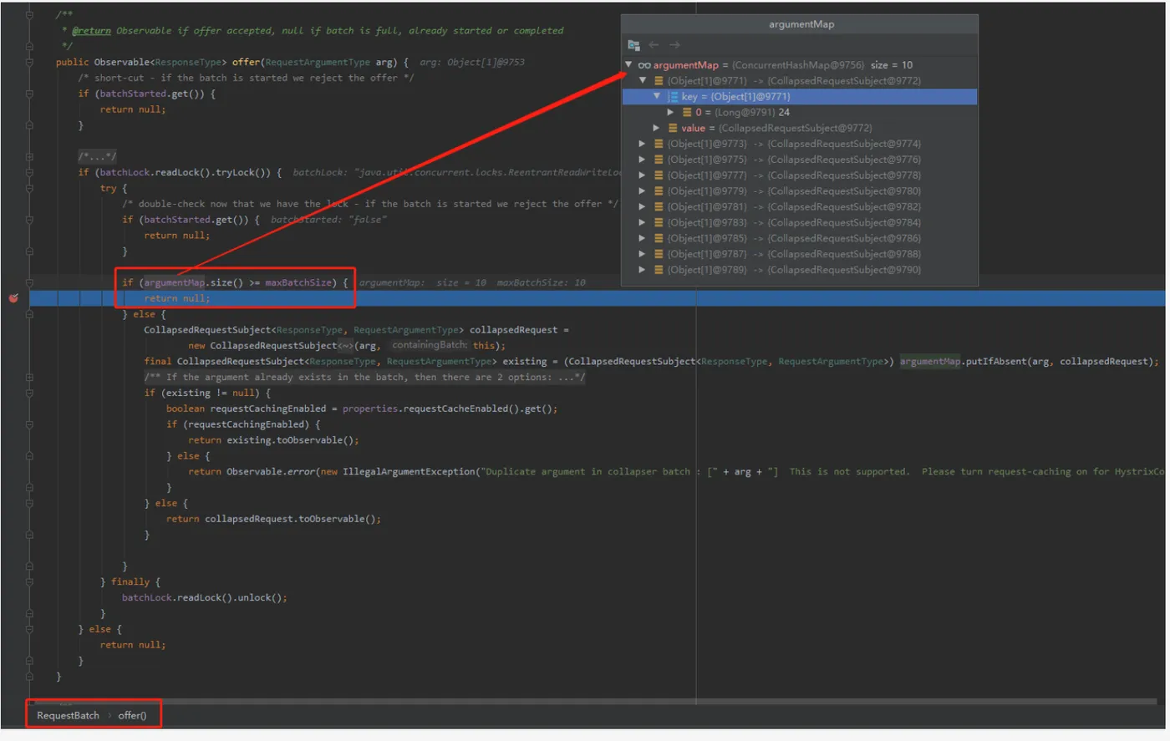The height and width of the screenshot is (741, 1170).
Task: Click the 'size = 10' text of argumentMap root
Action: (x=892, y=65)
